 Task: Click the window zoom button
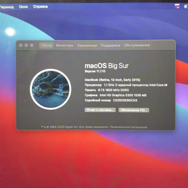pyautogui.click(x=32, y=45)
